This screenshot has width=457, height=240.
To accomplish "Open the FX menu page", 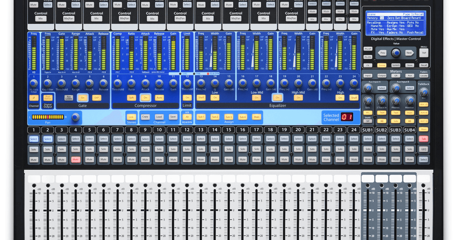I will point(368,65).
